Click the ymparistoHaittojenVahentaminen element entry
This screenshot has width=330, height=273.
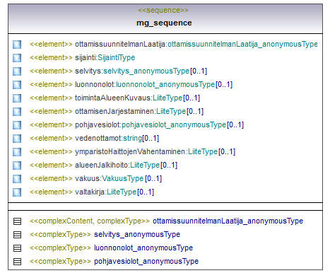point(124,151)
